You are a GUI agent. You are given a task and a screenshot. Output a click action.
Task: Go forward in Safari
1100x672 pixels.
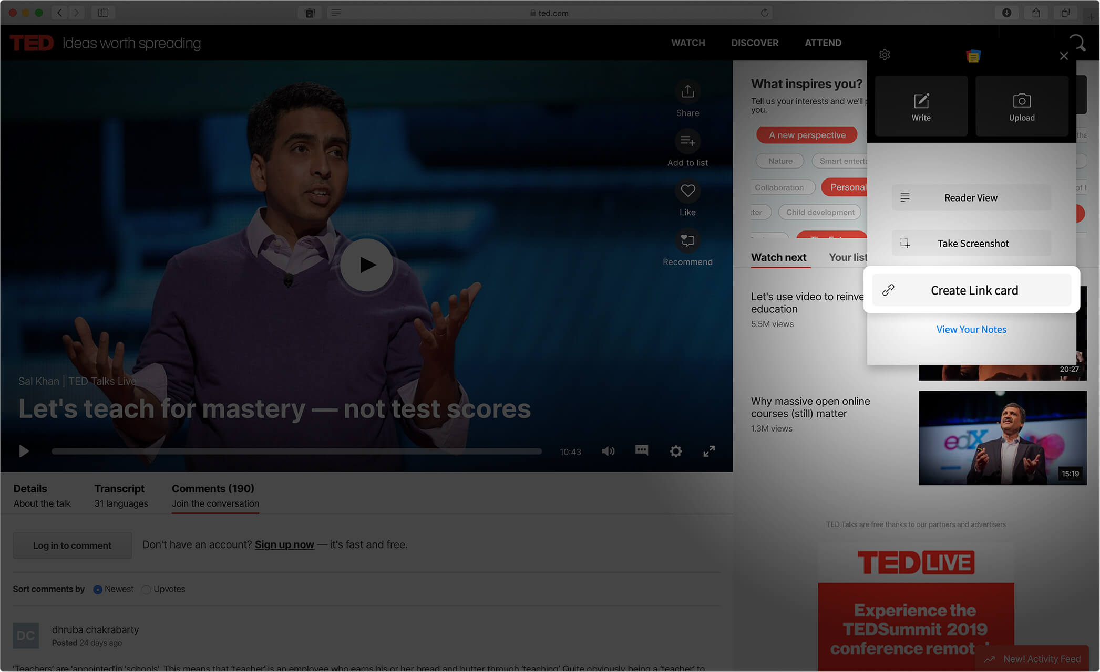click(x=77, y=13)
